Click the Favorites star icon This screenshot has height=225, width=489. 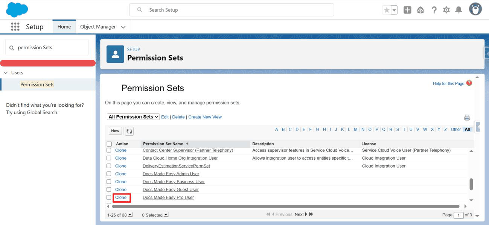pos(387,10)
